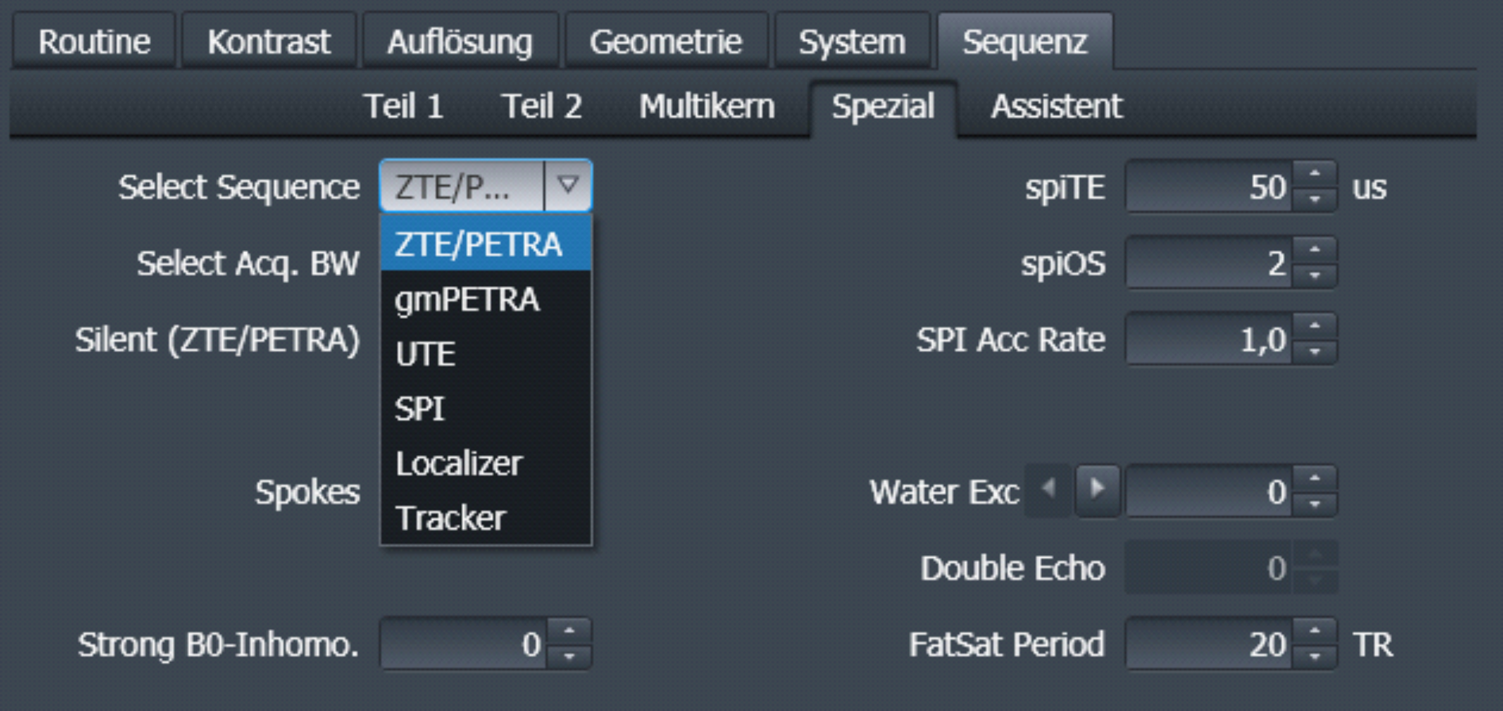
Task: Increase spiTE value with up arrow
Action: tap(1314, 175)
